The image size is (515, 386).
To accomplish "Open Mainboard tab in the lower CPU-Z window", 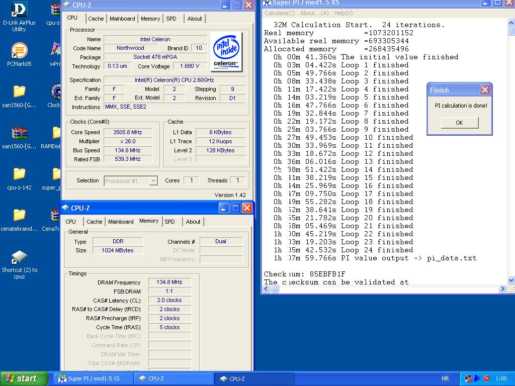I will point(121,222).
